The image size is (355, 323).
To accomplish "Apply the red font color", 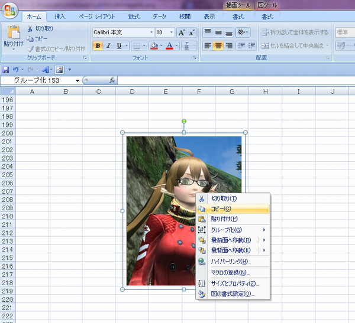I will 169,46.
